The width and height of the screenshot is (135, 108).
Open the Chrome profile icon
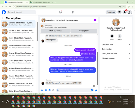point(129,7)
